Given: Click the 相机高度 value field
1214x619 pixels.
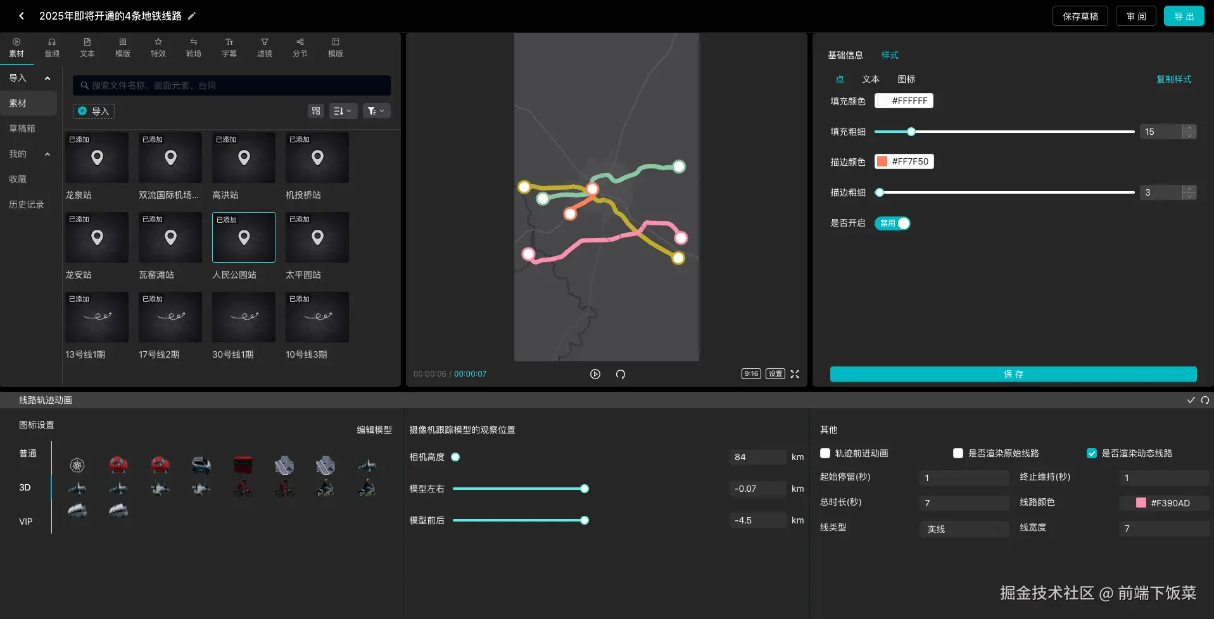Looking at the screenshot, I should [757, 457].
